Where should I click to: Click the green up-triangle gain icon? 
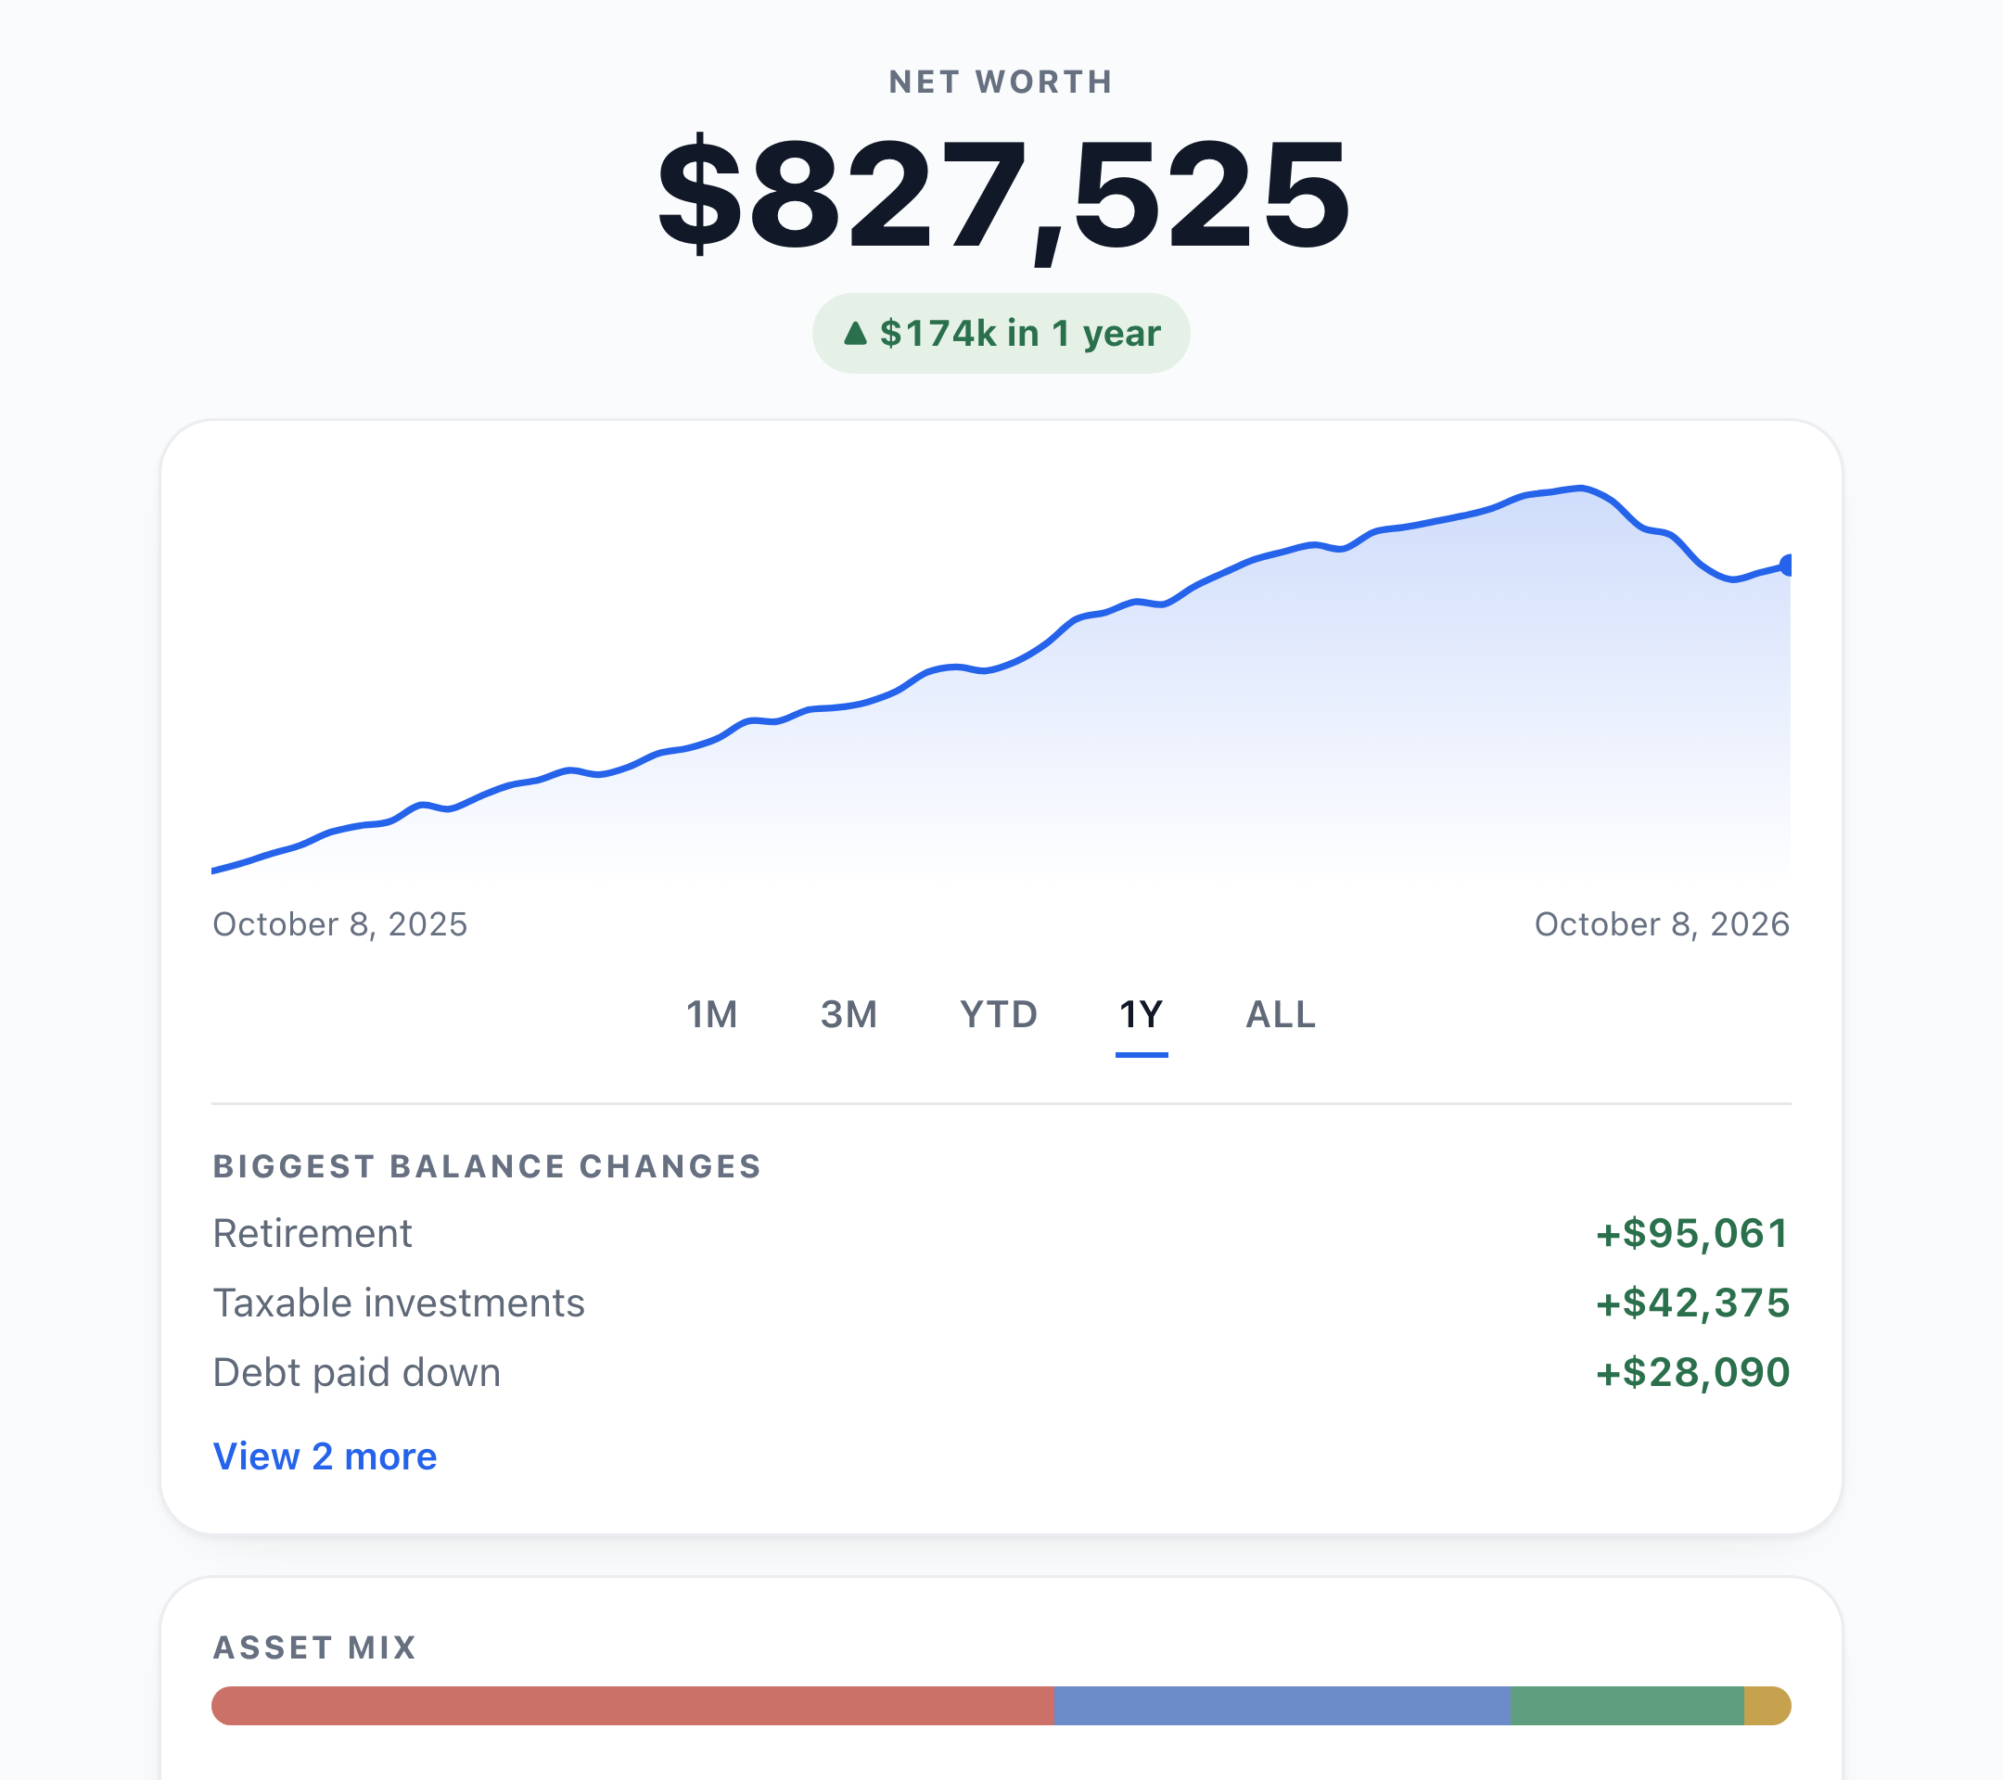pyautogui.click(x=856, y=333)
